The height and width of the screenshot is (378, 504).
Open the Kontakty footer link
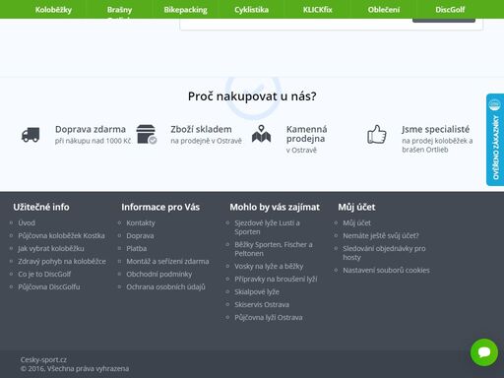[x=141, y=222]
